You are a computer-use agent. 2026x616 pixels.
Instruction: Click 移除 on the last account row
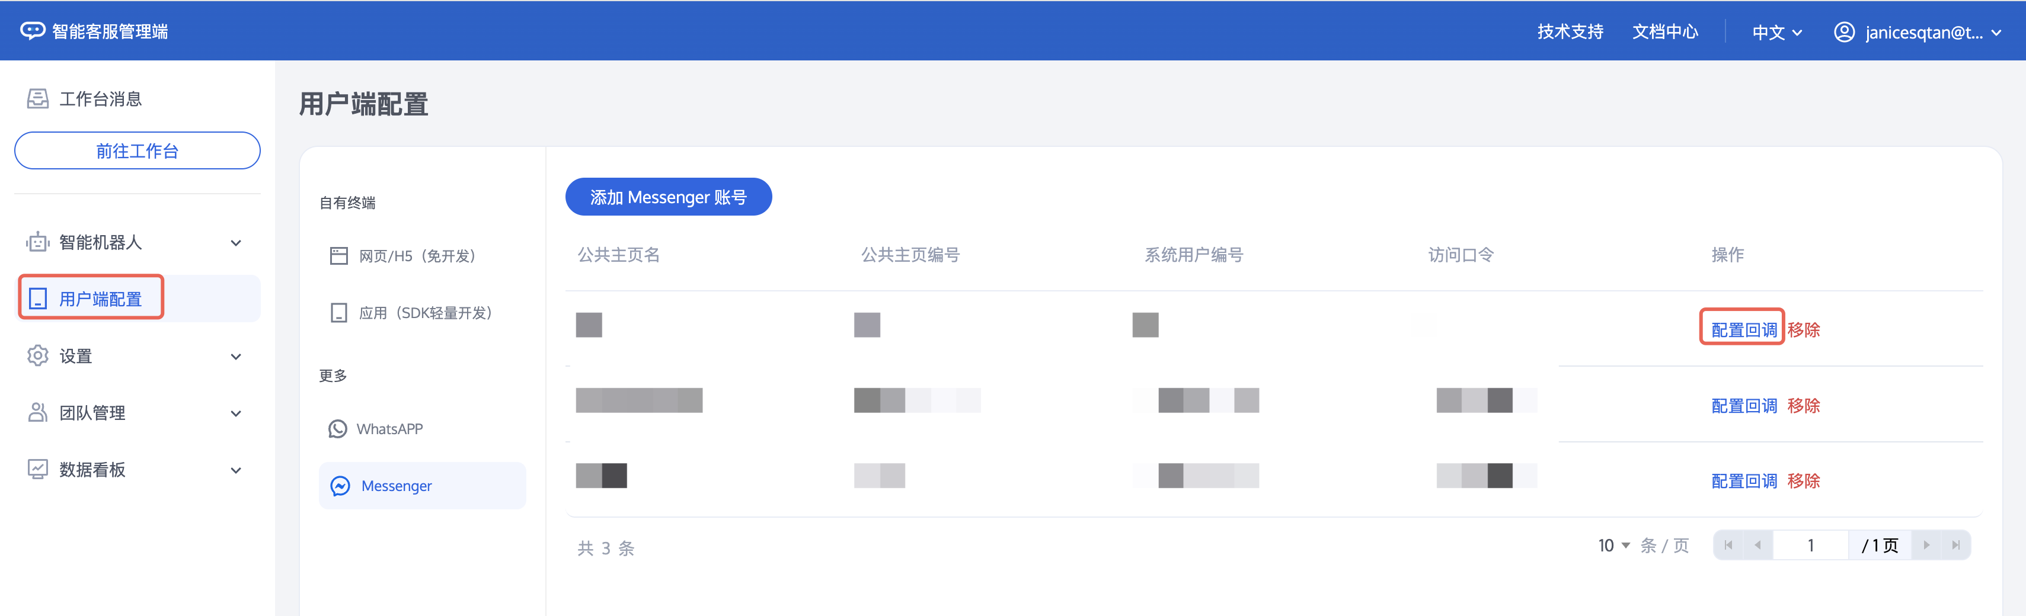(1803, 480)
